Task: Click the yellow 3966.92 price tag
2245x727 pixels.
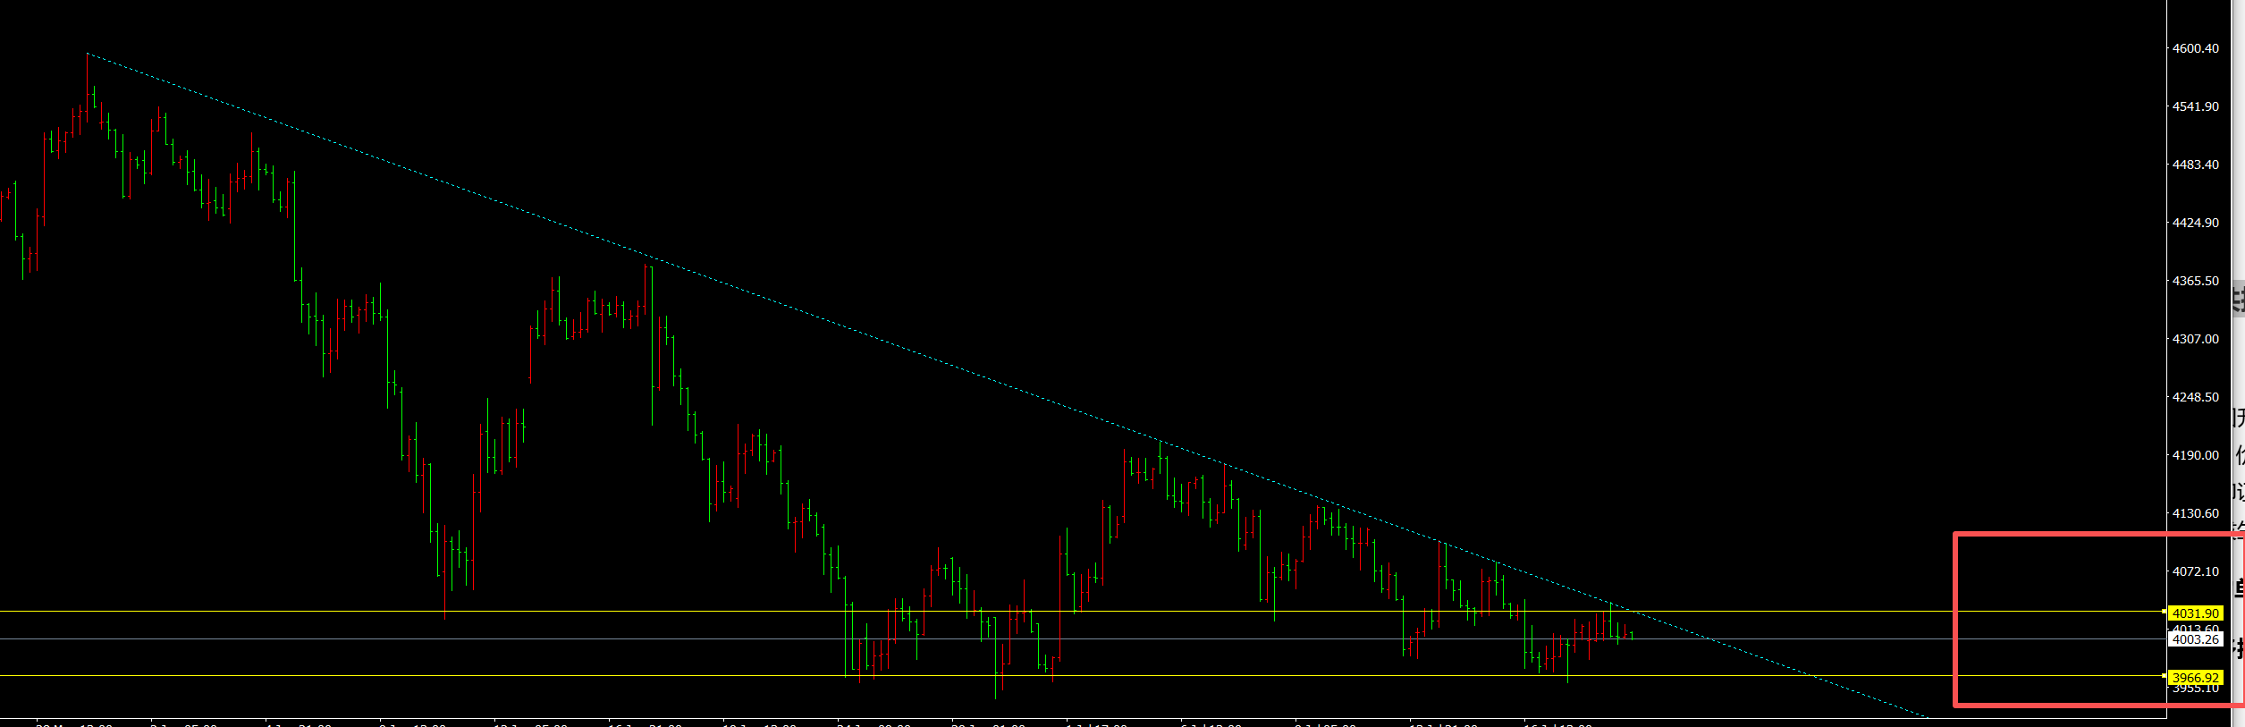Action: click(x=2196, y=677)
